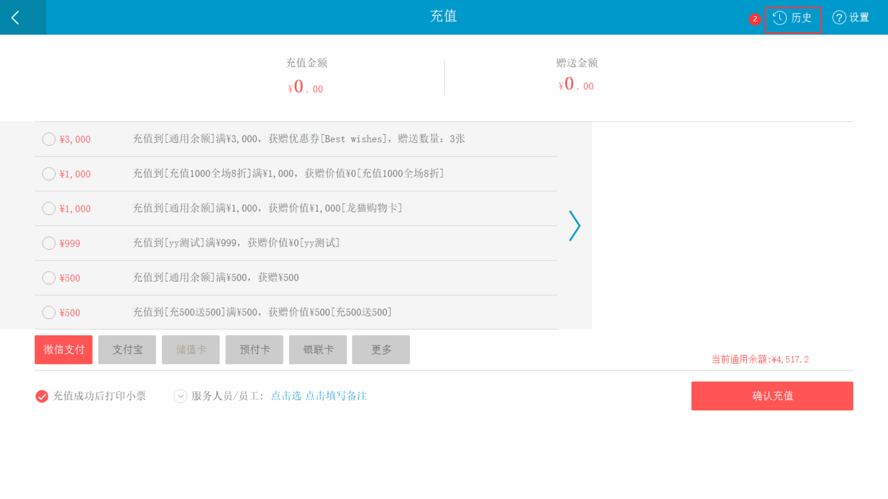Open the recharge history clock icon

[780, 18]
